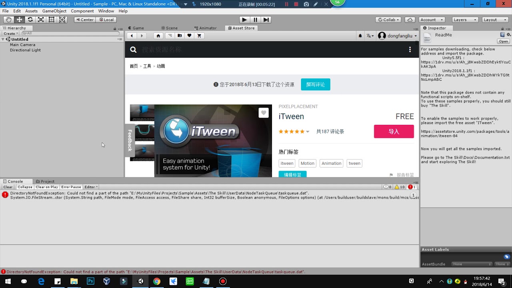
Task: Toggle Clear on Play
Action: tap(47, 187)
